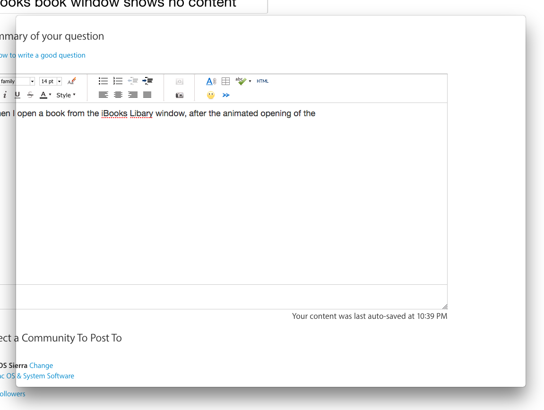Click the double-arrow toolbar icon
The height and width of the screenshot is (410, 544).
point(226,95)
